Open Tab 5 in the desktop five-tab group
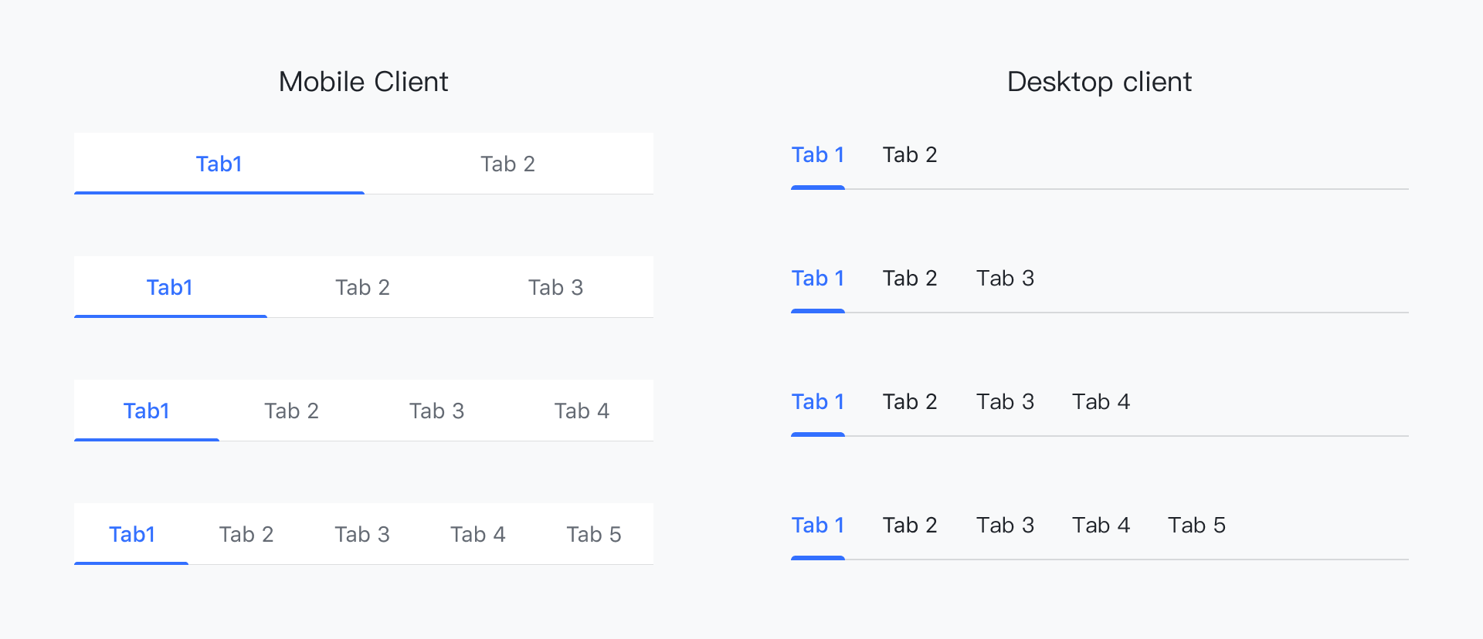This screenshot has height=639, width=1483. pyautogui.click(x=1196, y=525)
